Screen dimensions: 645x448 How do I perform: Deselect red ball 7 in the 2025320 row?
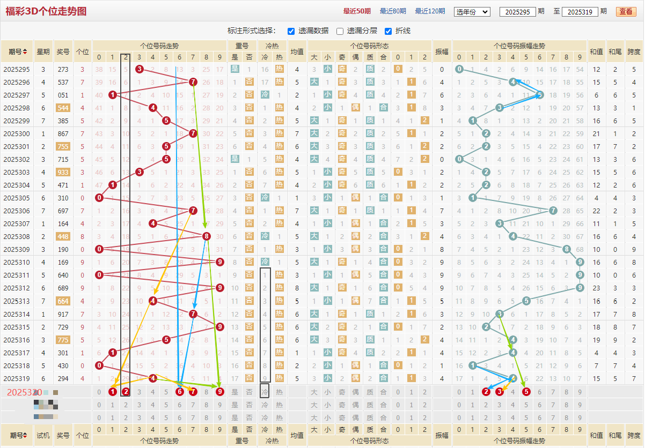(193, 392)
